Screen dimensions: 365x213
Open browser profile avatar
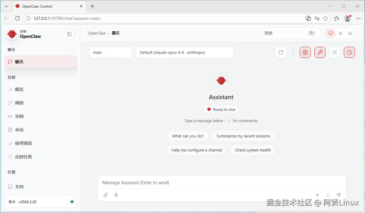click(348, 18)
